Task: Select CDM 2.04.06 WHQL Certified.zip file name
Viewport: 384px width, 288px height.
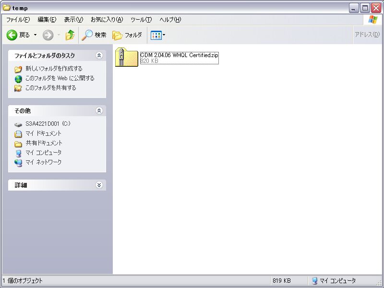Action: (179, 55)
